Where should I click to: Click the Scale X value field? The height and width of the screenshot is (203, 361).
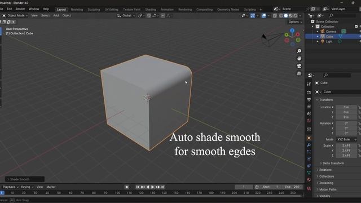click(346, 145)
